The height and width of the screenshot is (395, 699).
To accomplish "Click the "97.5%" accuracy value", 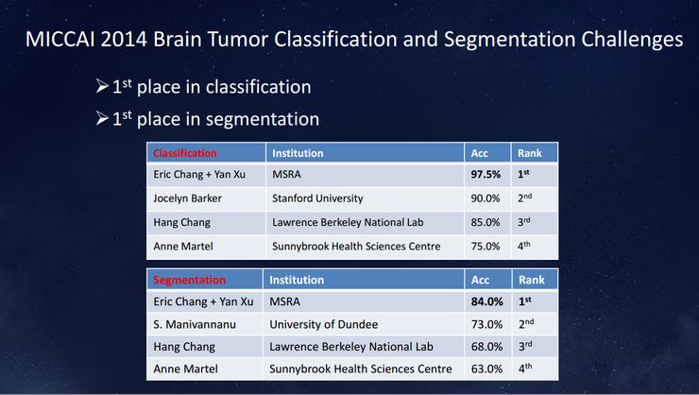I will pos(486,174).
